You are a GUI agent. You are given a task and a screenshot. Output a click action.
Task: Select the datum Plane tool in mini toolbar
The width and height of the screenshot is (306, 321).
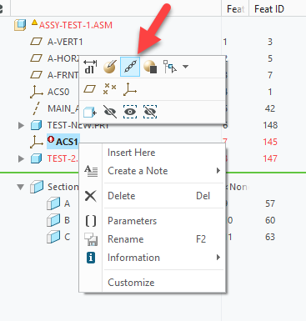90,89
